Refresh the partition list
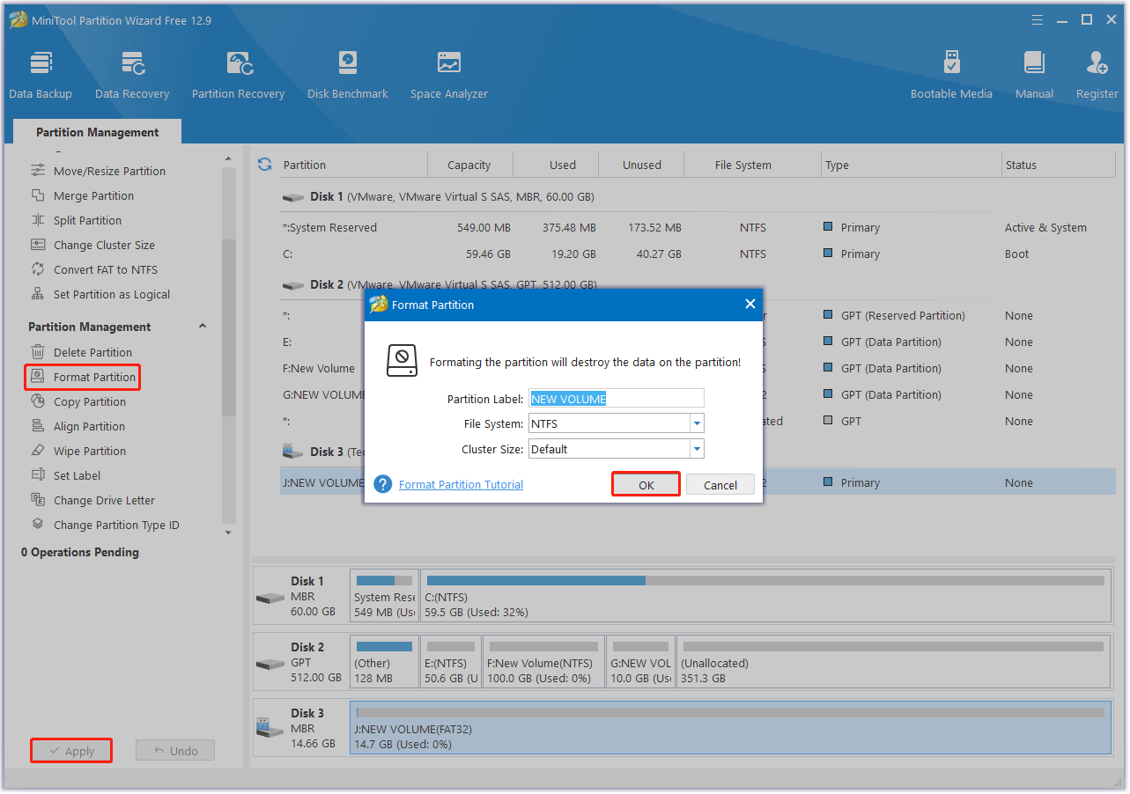This screenshot has height=794, width=1130. [264, 165]
